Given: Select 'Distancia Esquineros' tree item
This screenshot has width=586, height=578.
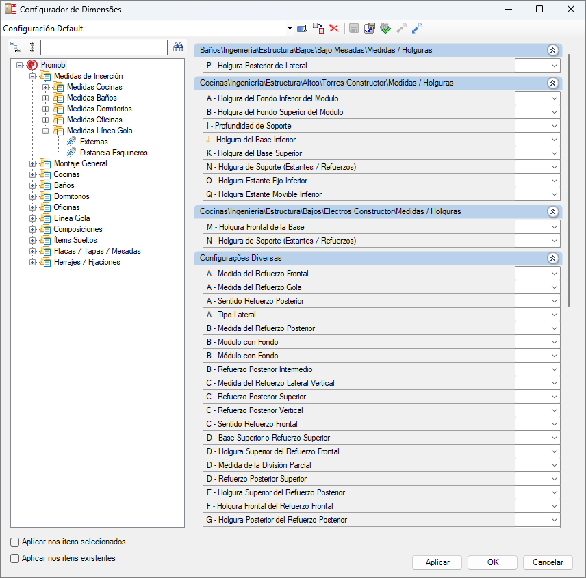Looking at the screenshot, I should (x=113, y=153).
